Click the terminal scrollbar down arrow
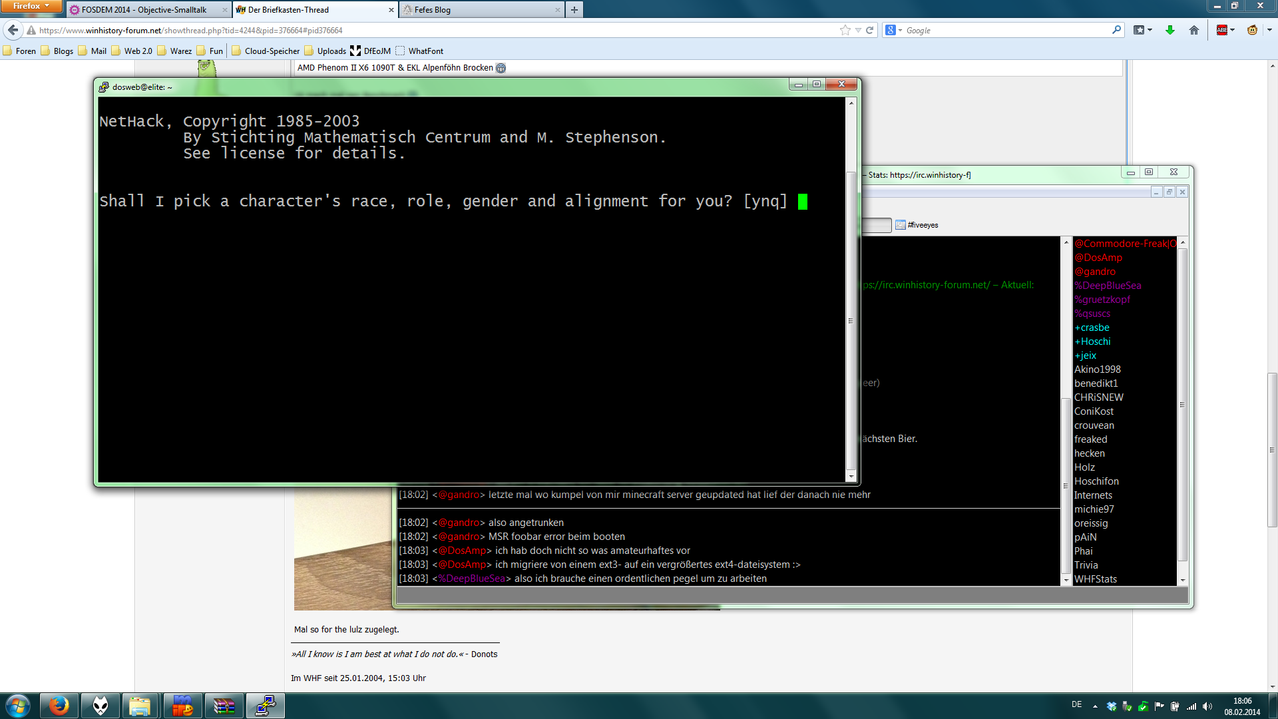Image resolution: width=1278 pixels, height=719 pixels. pos(851,476)
